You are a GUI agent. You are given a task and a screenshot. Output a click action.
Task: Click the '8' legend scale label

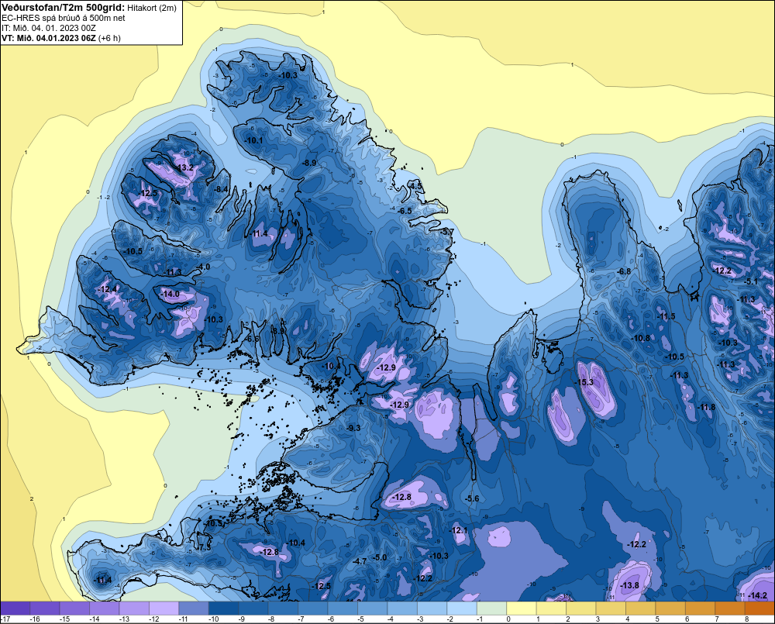746,619
